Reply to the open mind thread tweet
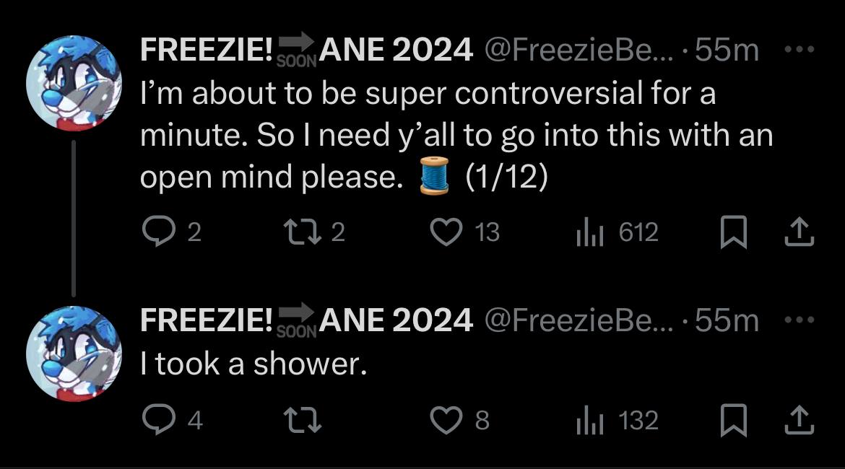 point(156,232)
